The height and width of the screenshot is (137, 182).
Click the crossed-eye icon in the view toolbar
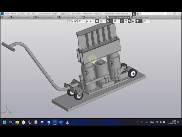pyautogui.click(x=108, y=21)
